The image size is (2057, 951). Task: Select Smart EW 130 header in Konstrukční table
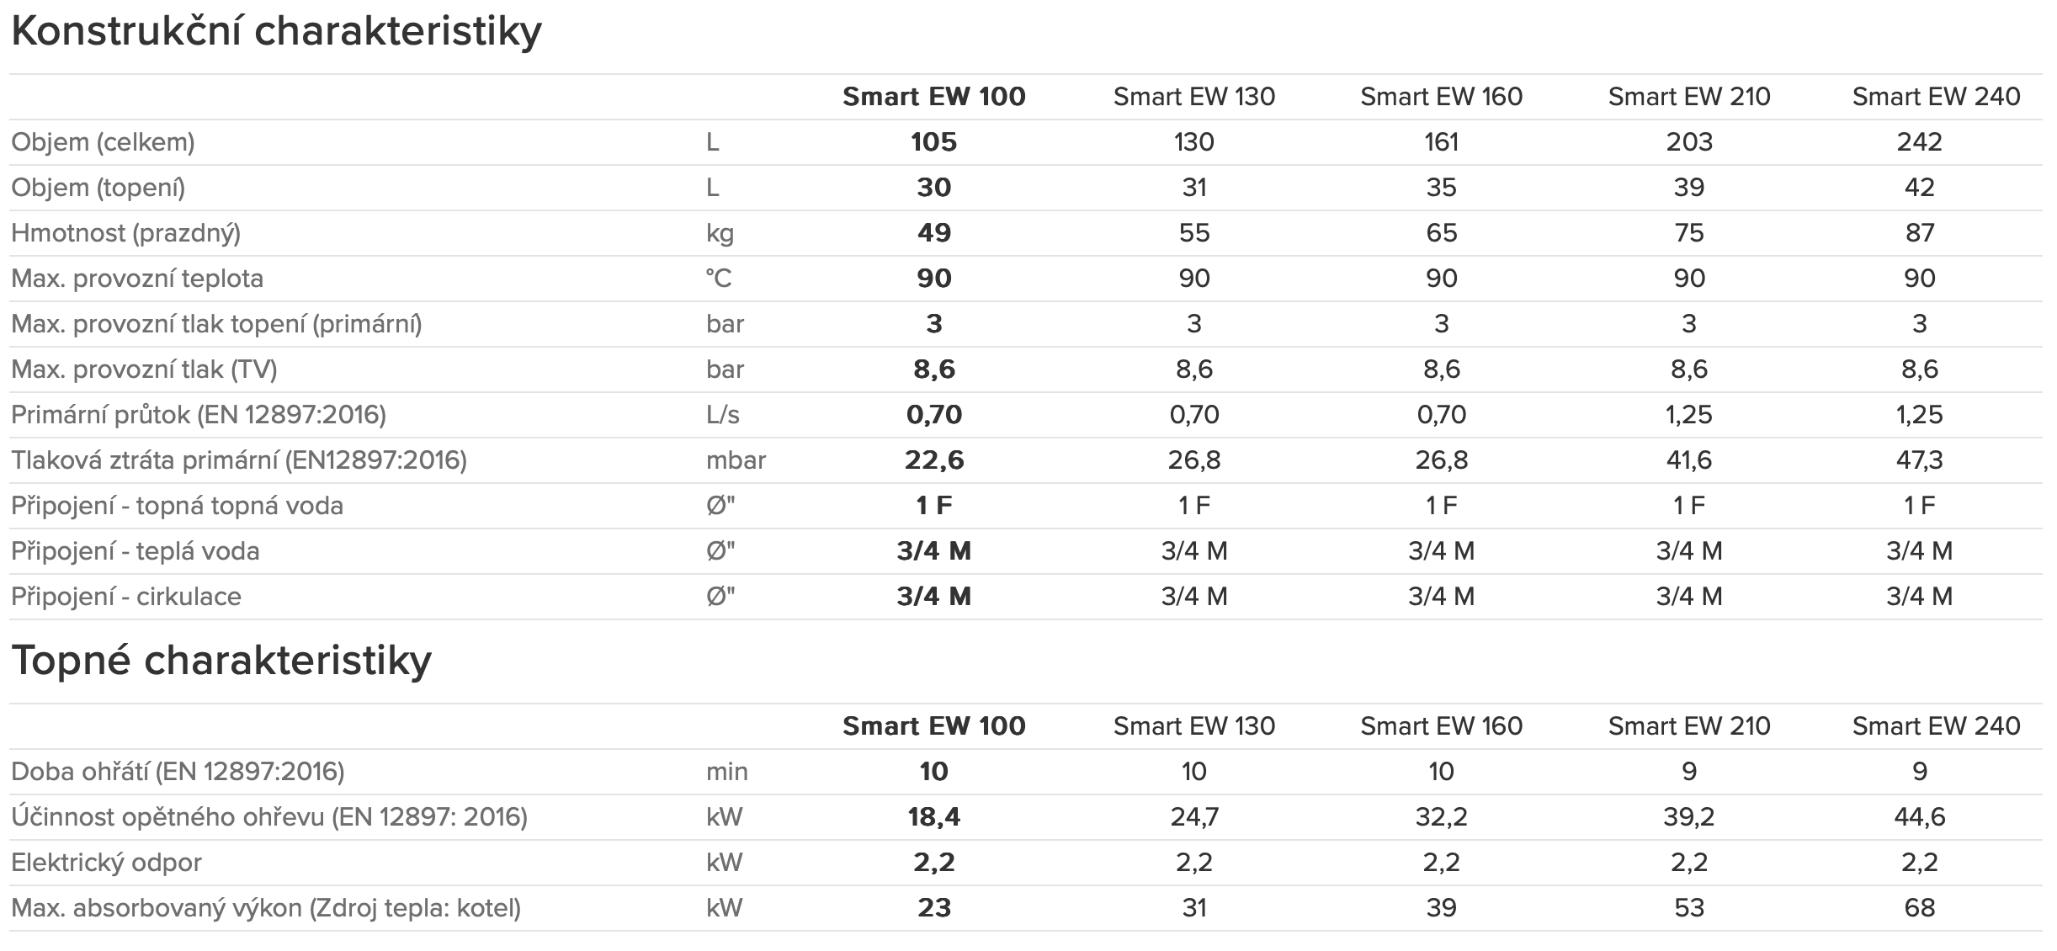tap(1193, 97)
